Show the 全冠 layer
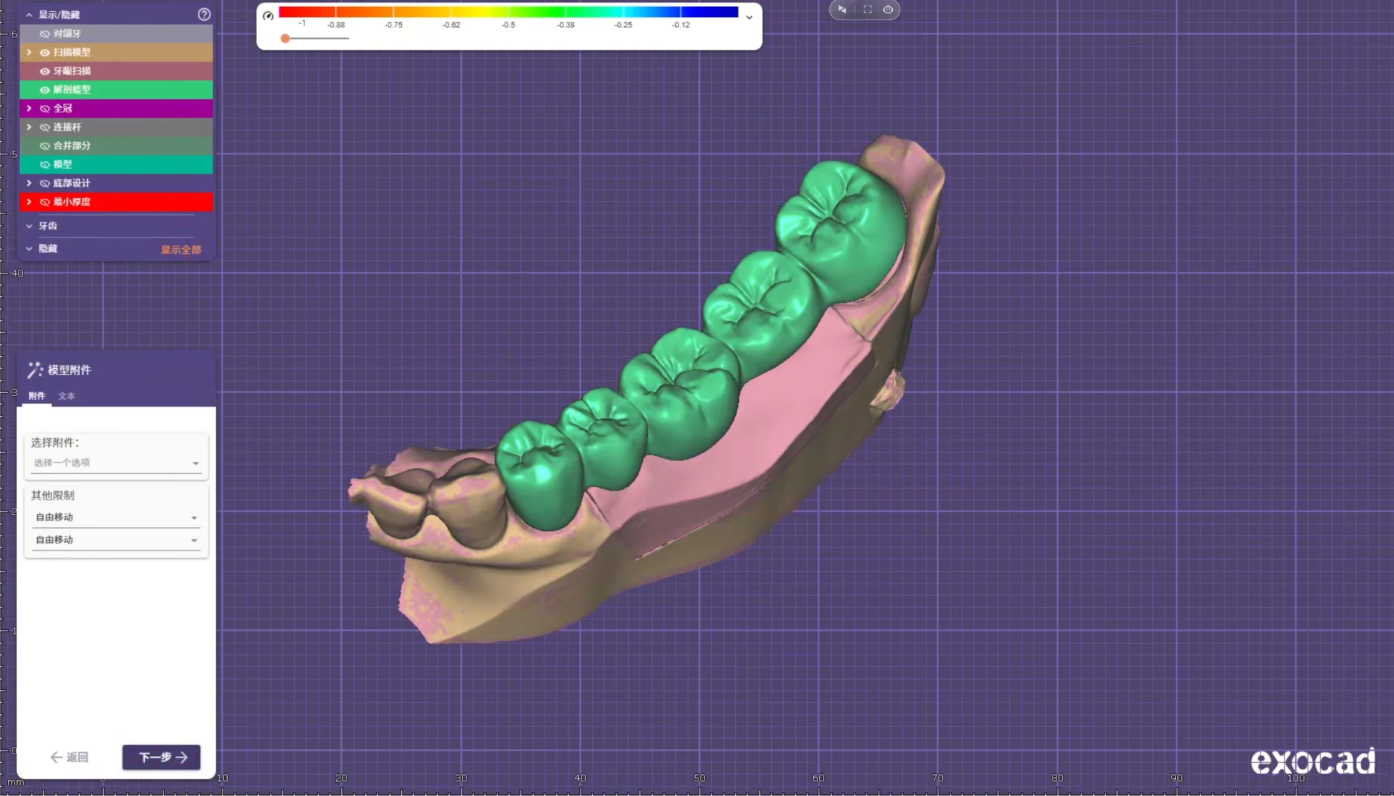The height and width of the screenshot is (796, 1394). 45,108
